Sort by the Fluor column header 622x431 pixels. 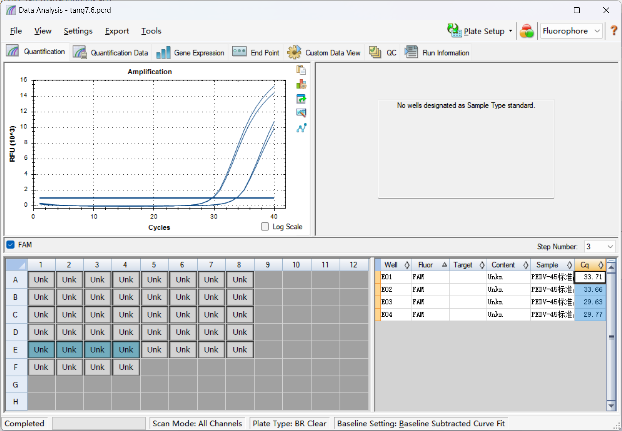coord(430,265)
